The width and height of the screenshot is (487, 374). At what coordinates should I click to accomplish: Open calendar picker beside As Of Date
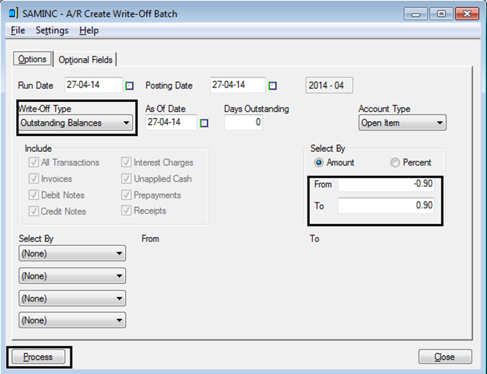coord(204,123)
